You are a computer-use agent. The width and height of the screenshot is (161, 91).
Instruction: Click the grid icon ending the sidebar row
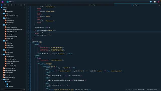24,5
